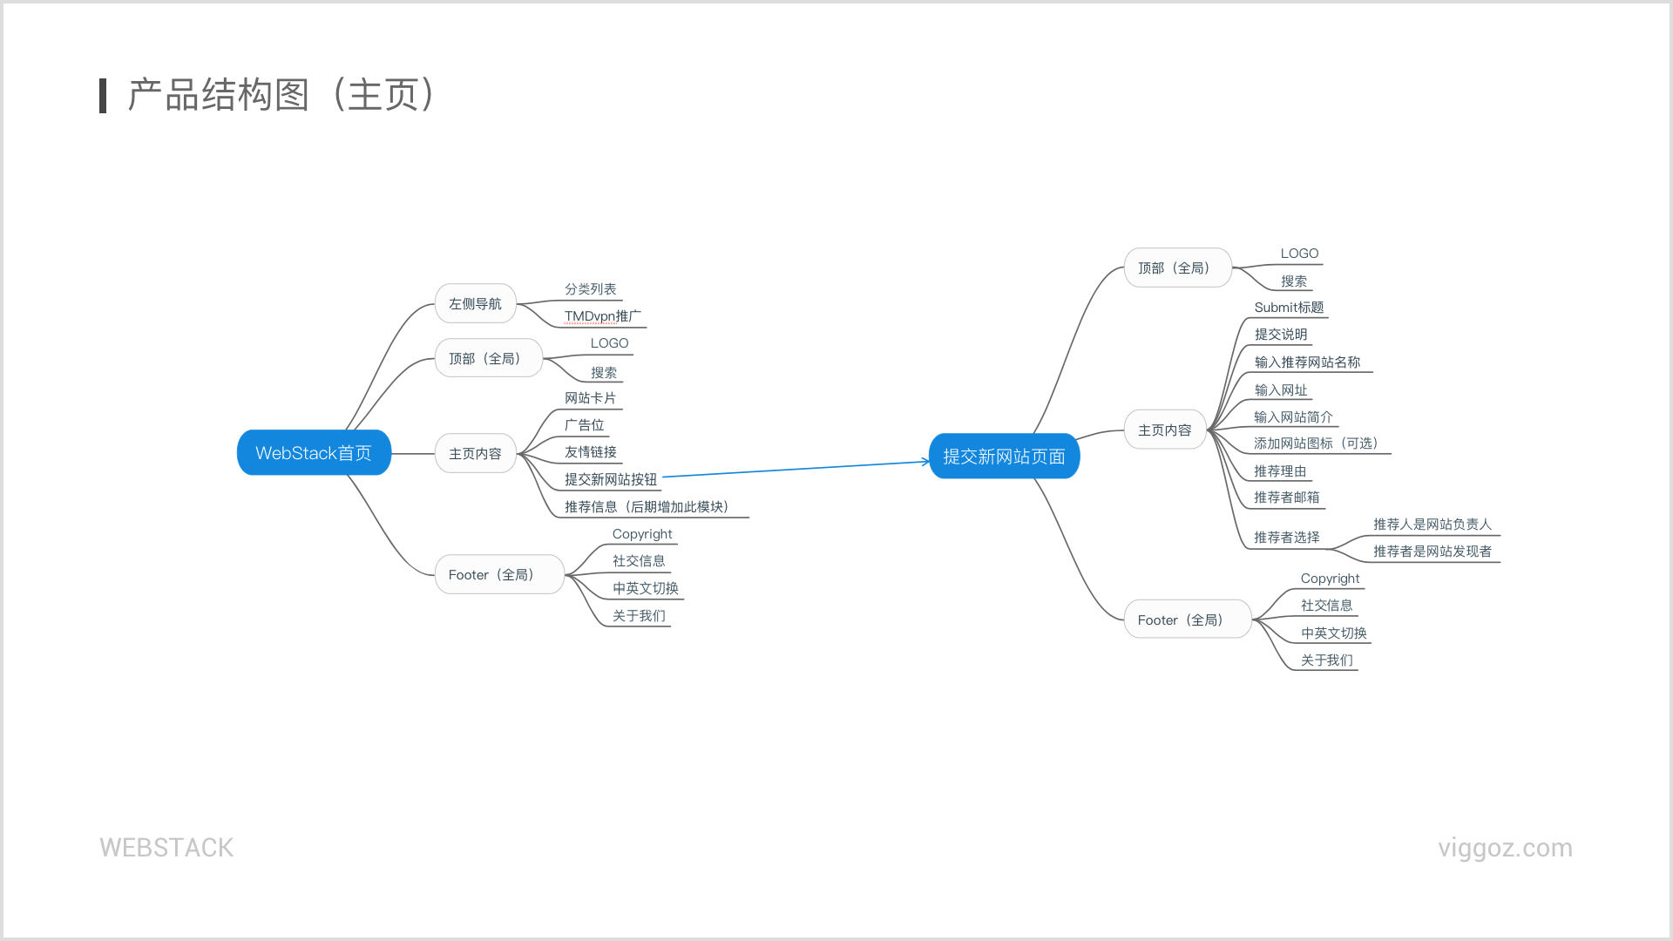Select the blue WebStack首页 root node
1673x941 pixels.
314,453
